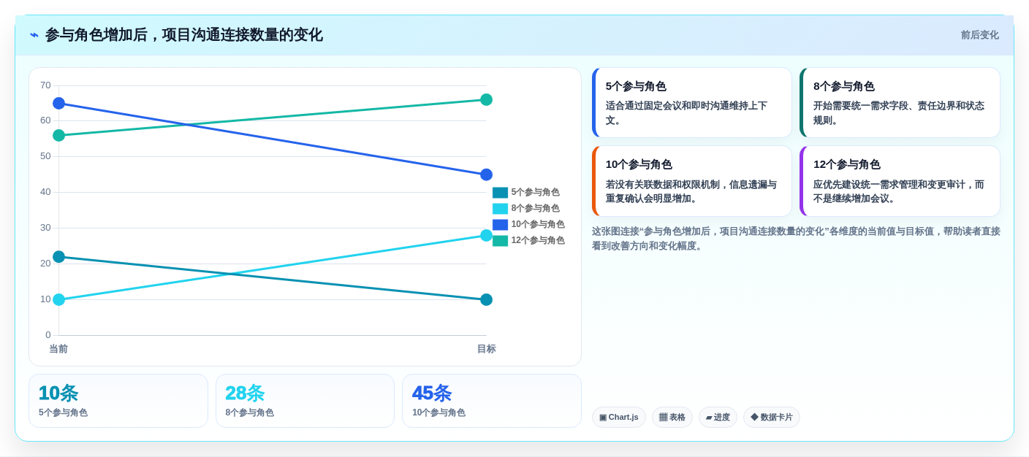Toggle the 10个参与角色 legend color box
1029x457 pixels.
point(500,225)
